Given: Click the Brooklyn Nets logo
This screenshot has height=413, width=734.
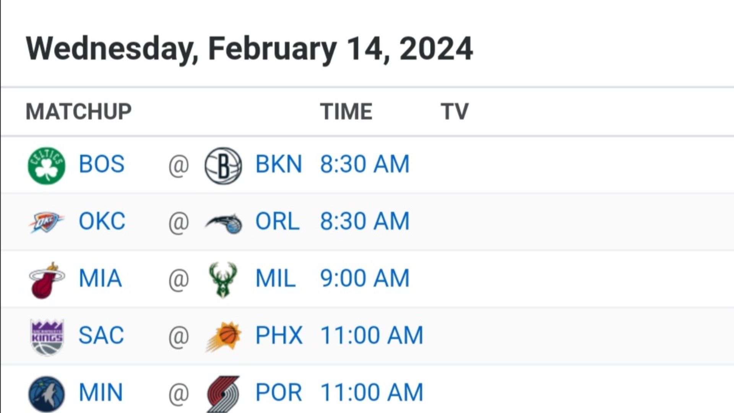Looking at the screenshot, I should coord(223,166).
